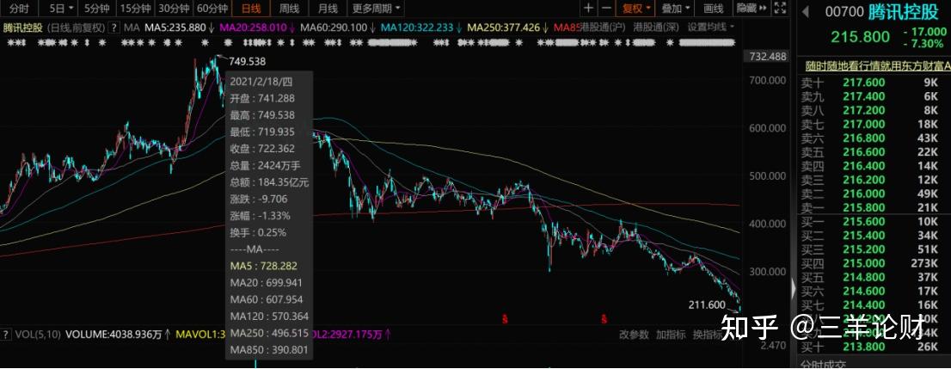The height and width of the screenshot is (369, 951).
Task: Open 叠加 overlay dropdown
Action: pos(676,8)
